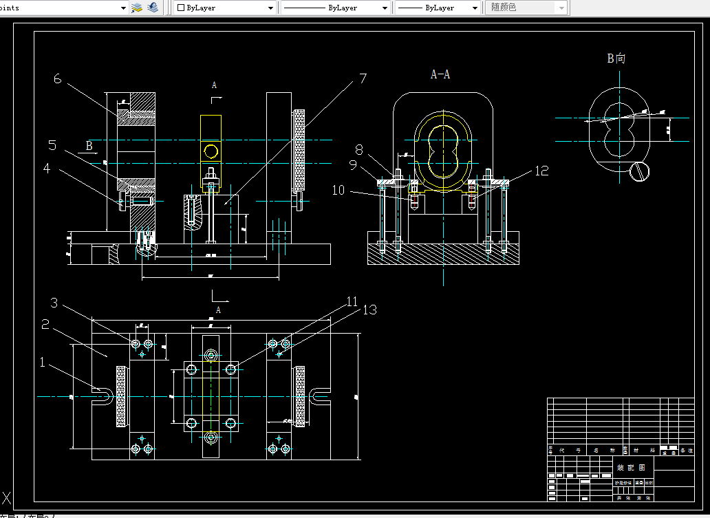
Task: Click the part balloon number '11'
Action: 352,301
